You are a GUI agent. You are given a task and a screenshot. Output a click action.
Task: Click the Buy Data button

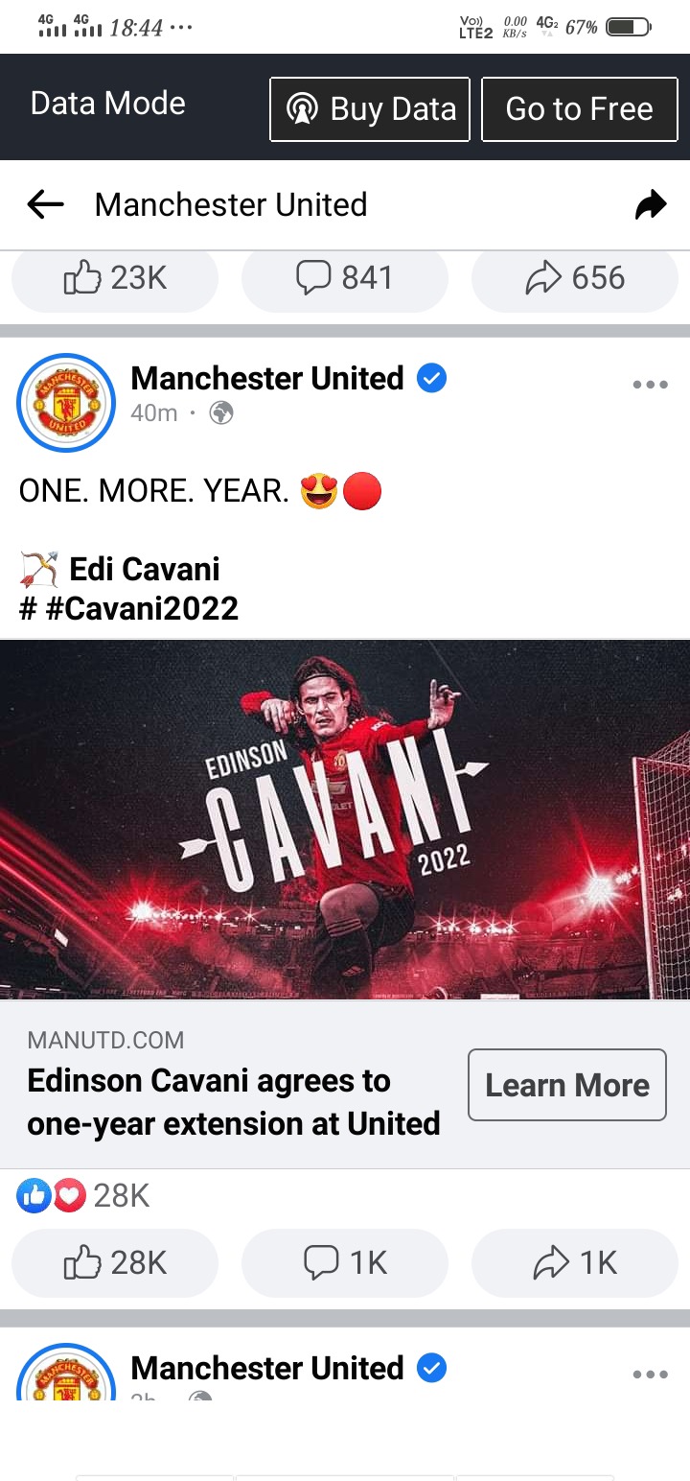(x=370, y=109)
